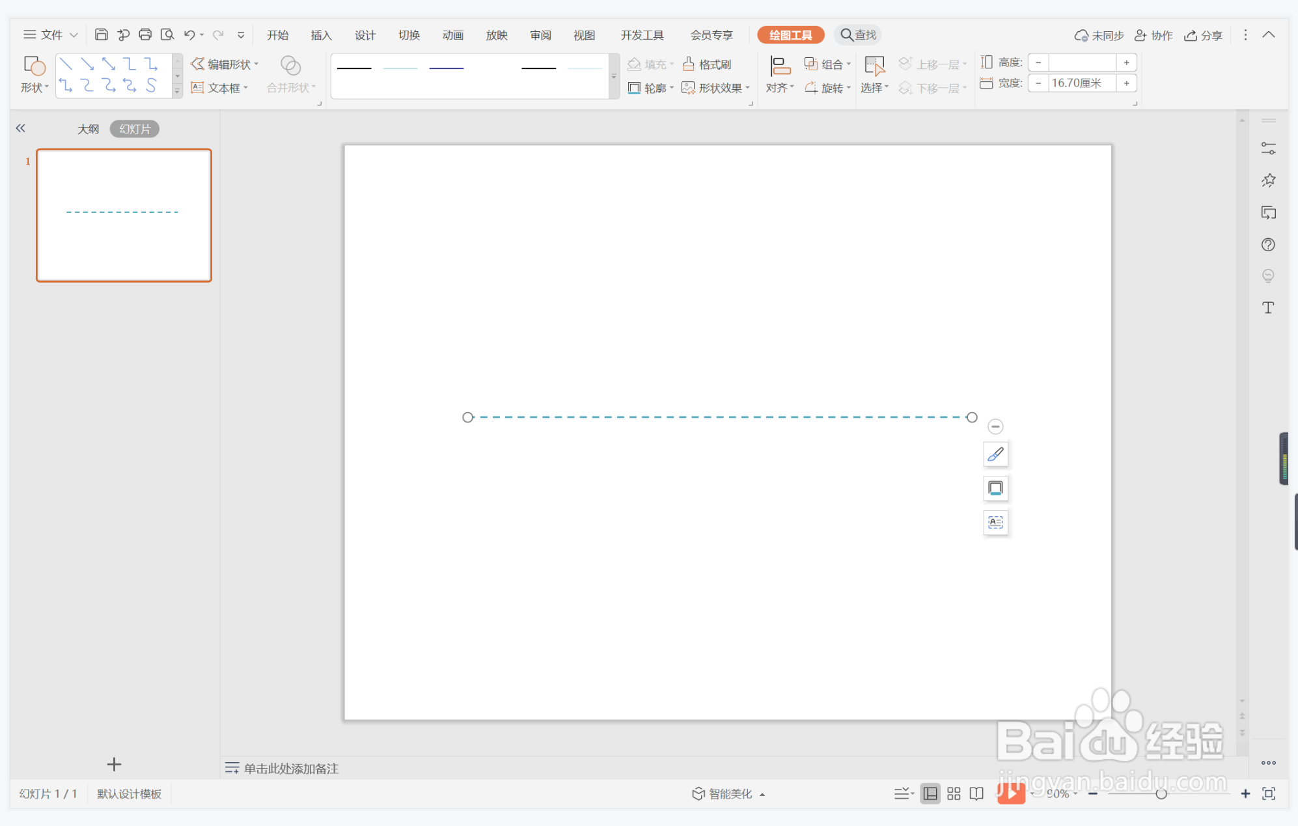The height and width of the screenshot is (826, 1298).
Task: Toggle notes panel icon in status bar
Action: (x=904, y=793)
